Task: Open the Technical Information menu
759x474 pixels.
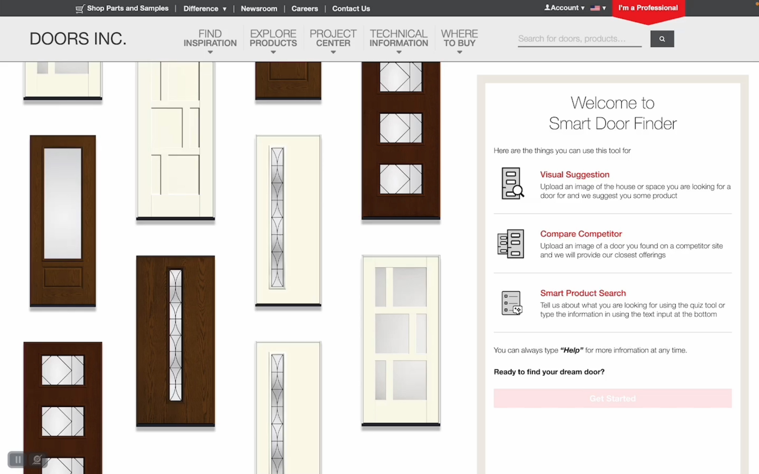Action: [399, 39]
